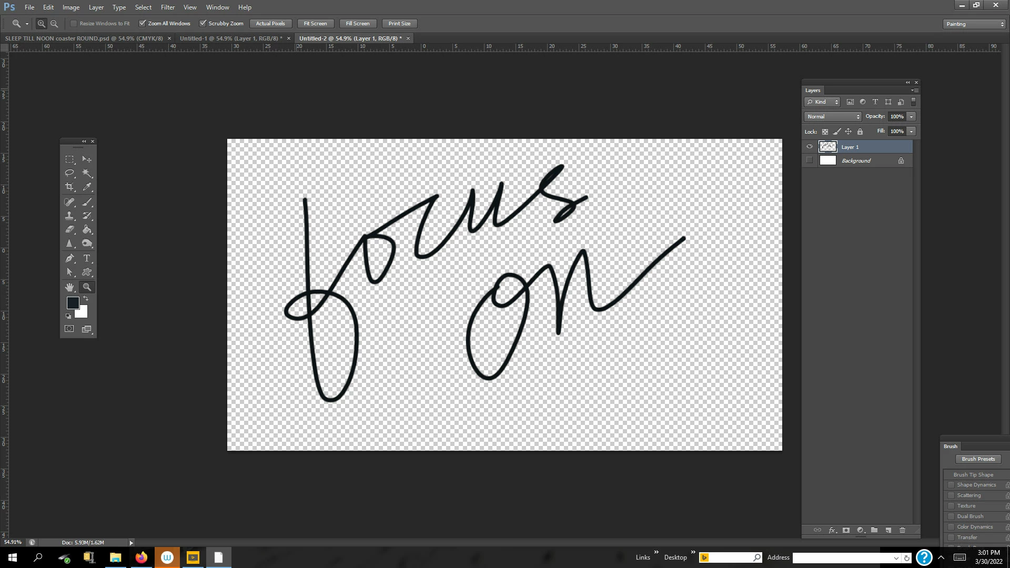Click the delete layer trash icon

[x=902, y=530]
